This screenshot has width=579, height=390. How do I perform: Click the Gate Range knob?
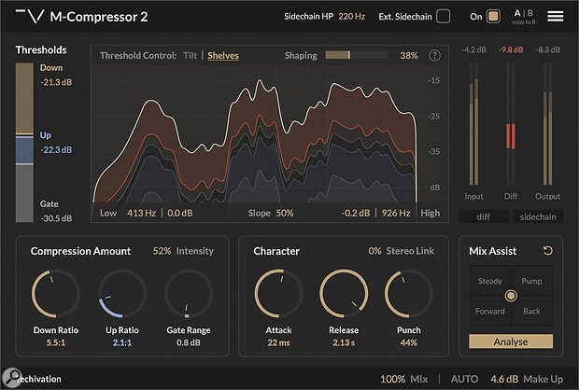coord(189,294)
